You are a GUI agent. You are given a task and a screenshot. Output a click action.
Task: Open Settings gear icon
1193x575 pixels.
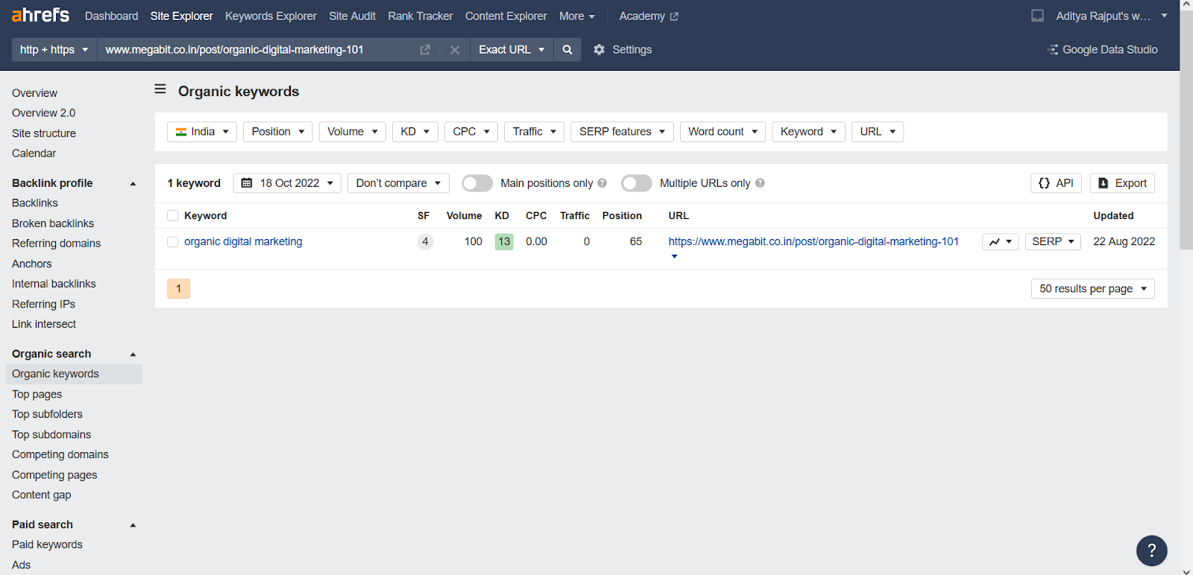tap(599, 50)
